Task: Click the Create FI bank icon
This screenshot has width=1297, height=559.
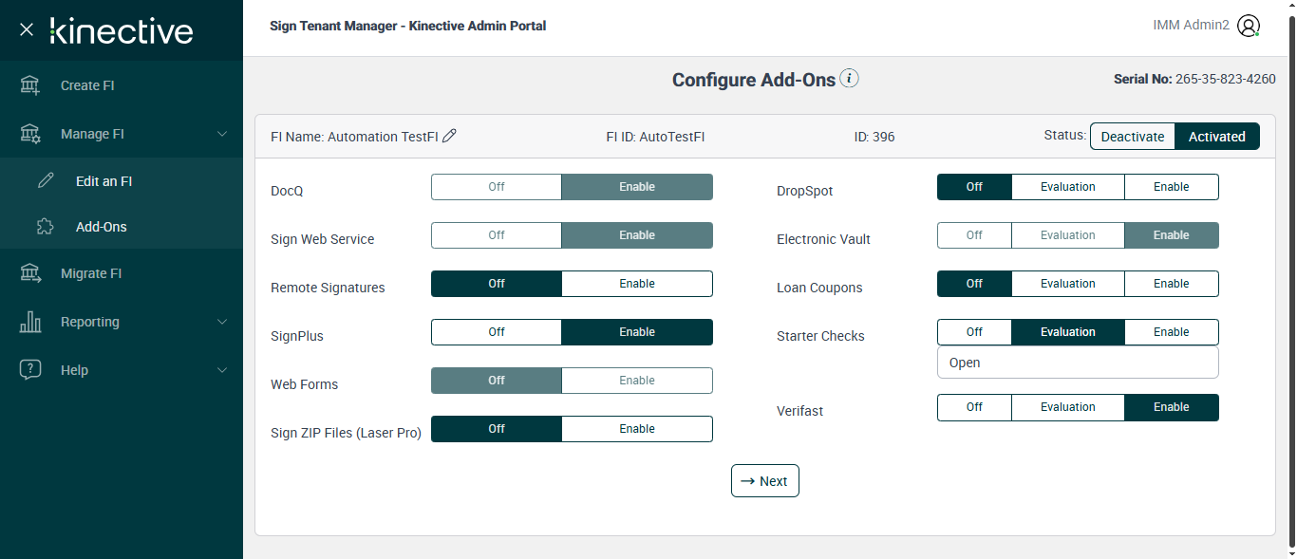Action: (x=30, y=85)
